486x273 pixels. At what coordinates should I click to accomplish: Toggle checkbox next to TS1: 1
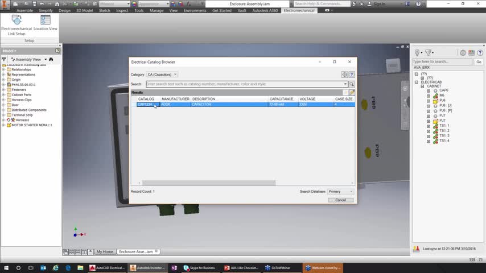point(429,126)
